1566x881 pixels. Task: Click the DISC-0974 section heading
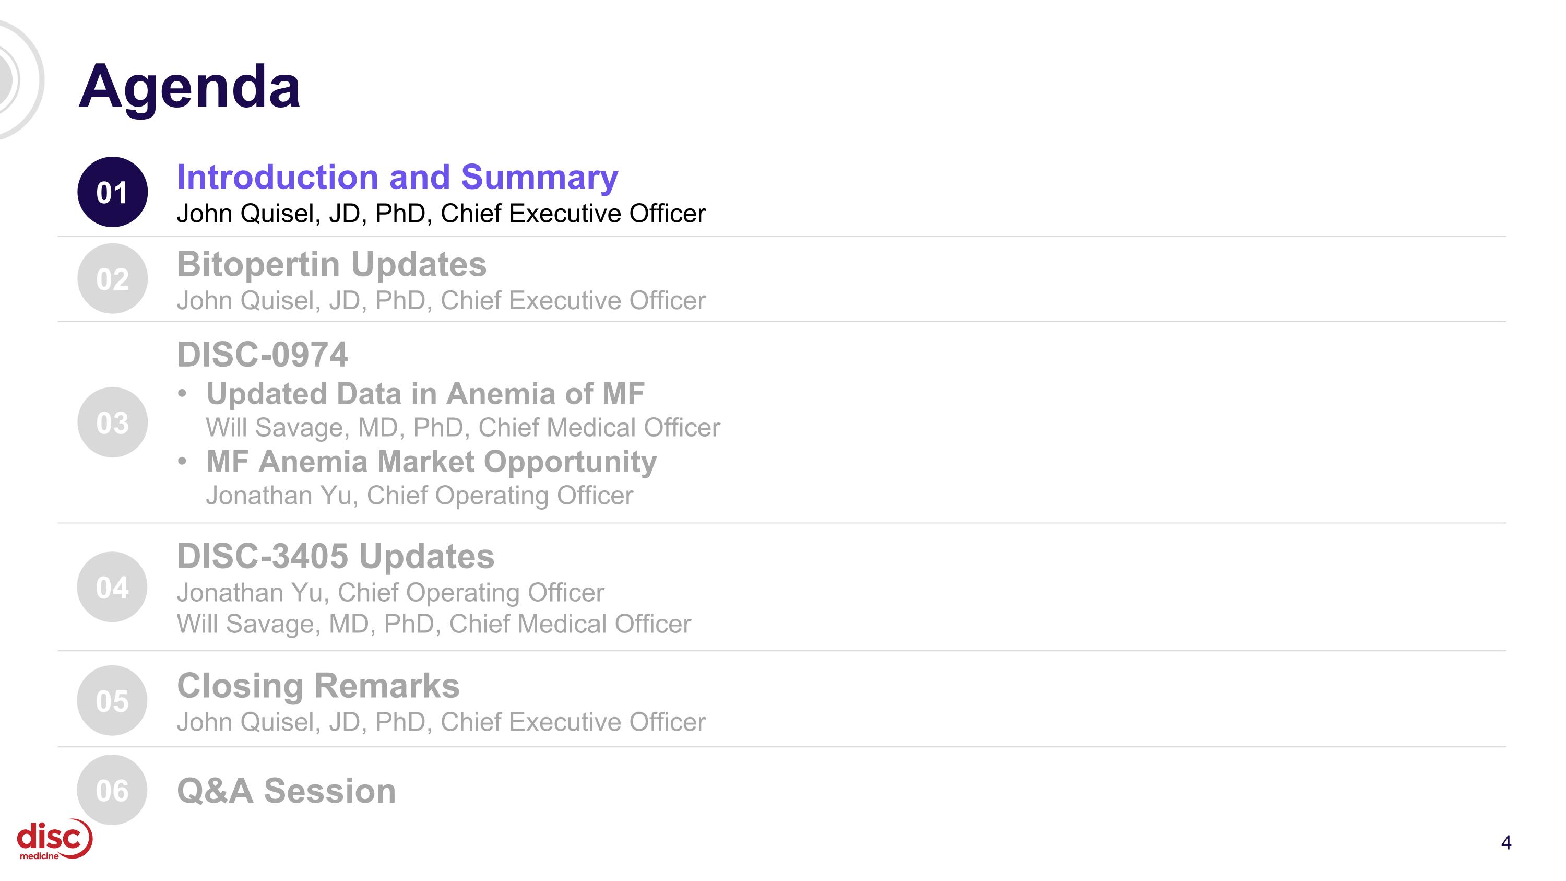click(x=262, y=355)
